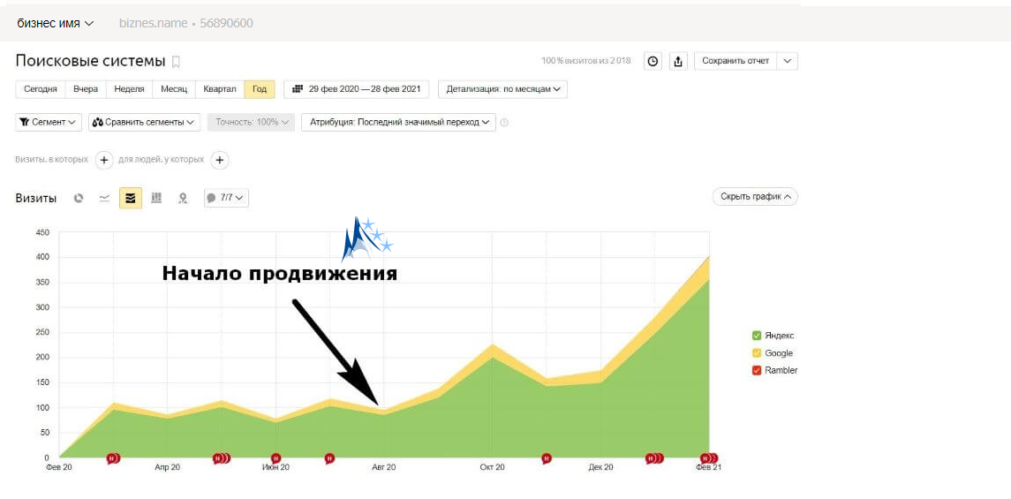
Task: Click the Окт 20 axis label
Action: coord(492,468)
